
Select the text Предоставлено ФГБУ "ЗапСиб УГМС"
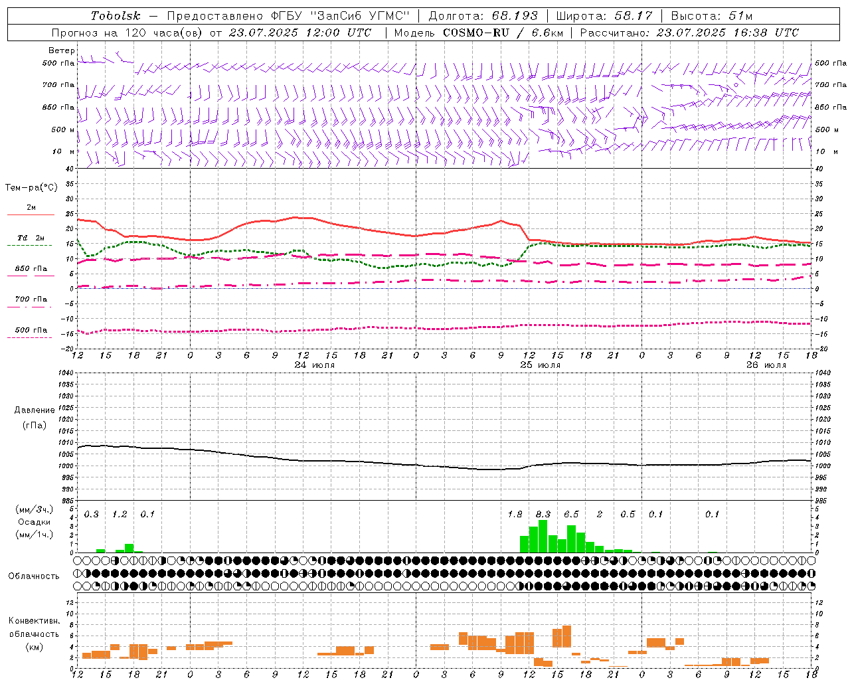288,16
